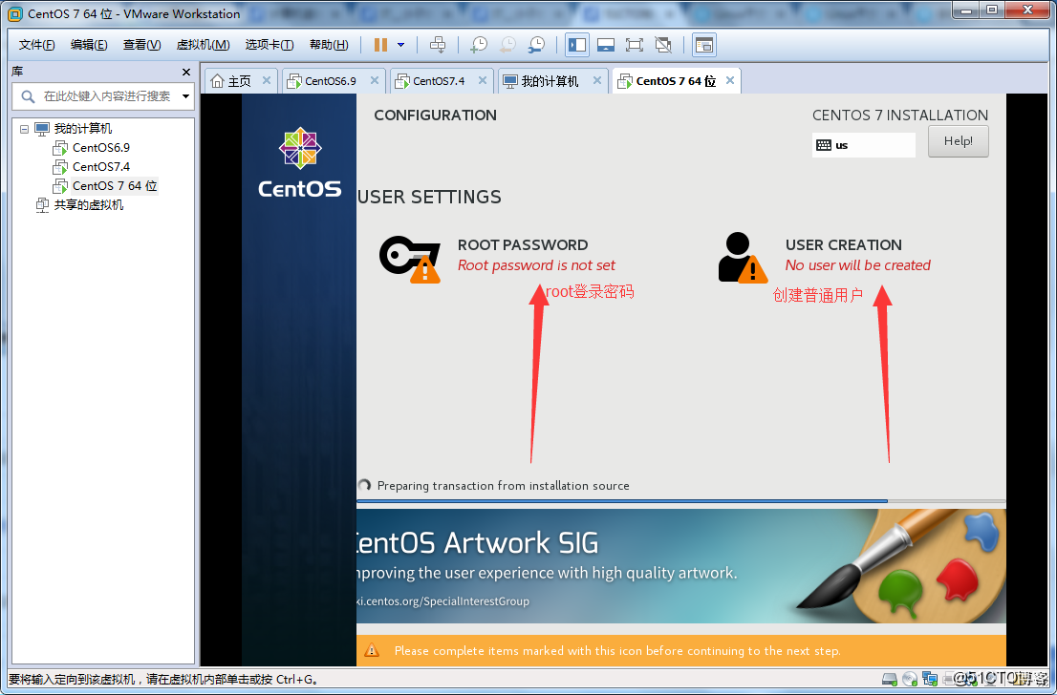Open the 文件(F) menu
This screenshot has width=1057, height=695.
[36, 45]
